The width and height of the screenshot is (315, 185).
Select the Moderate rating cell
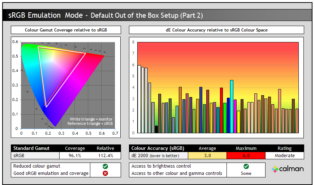[284, 155]
